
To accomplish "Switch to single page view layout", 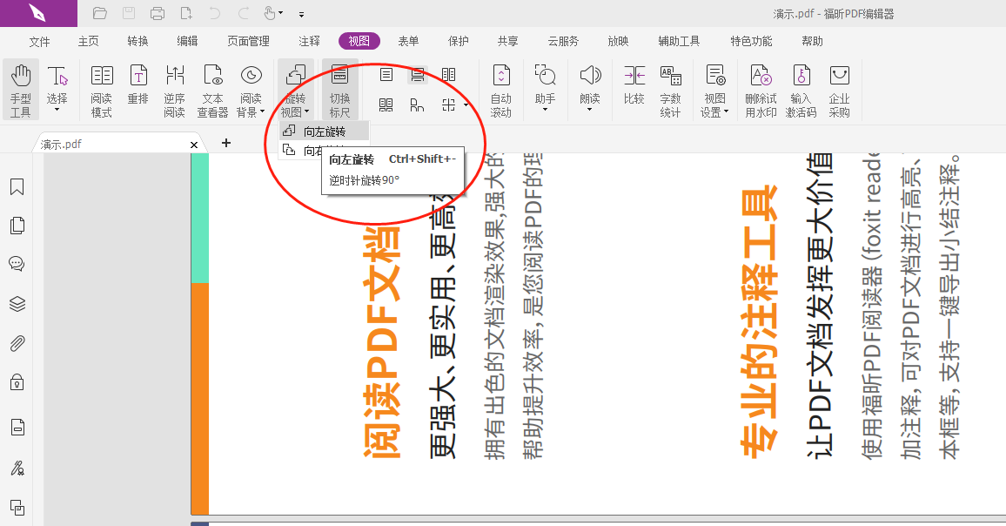I will (x=386, y=75).
